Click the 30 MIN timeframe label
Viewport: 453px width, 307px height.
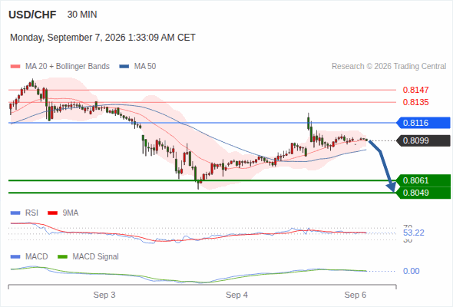(82, 15)
